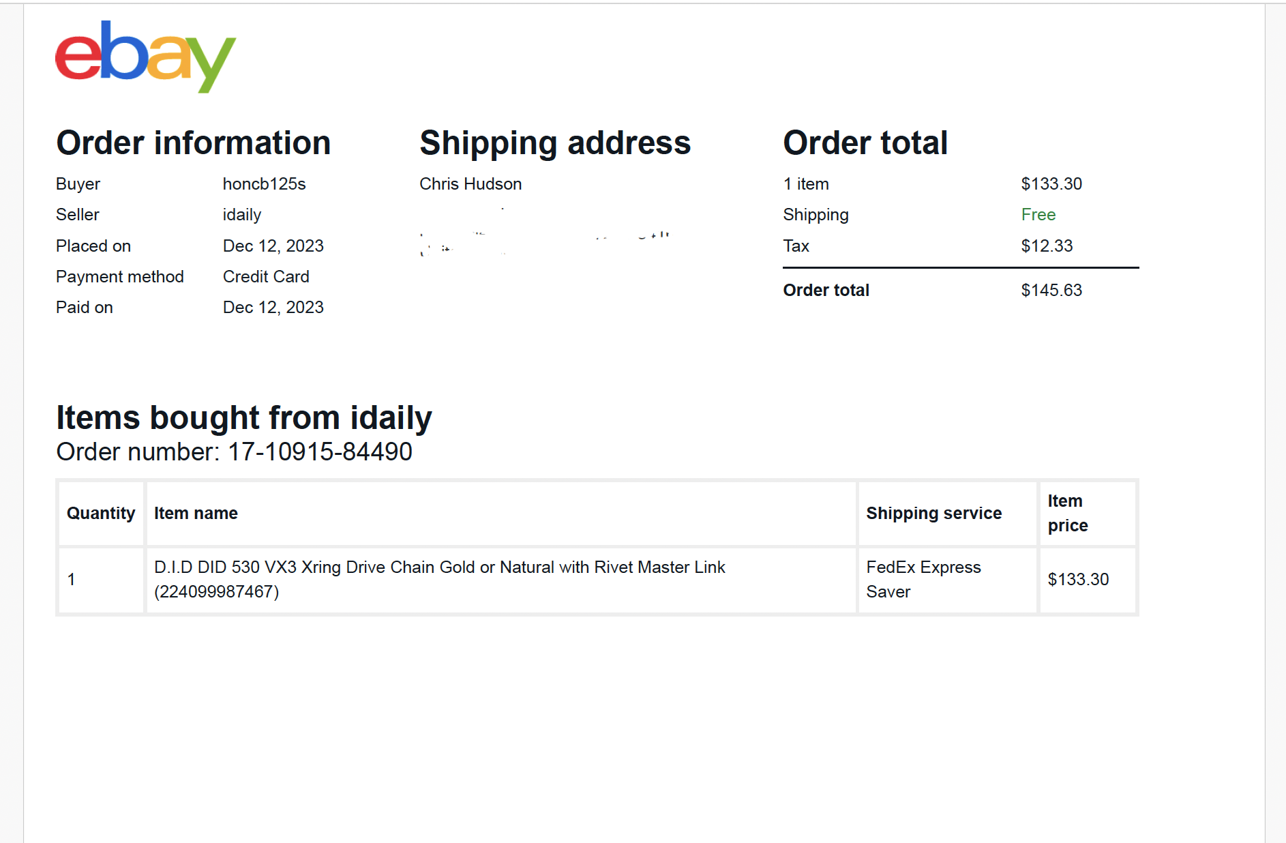Select recipient name Chris Hudson
Viewport: 1286px width, 843px height.
(x=470, y=184)
